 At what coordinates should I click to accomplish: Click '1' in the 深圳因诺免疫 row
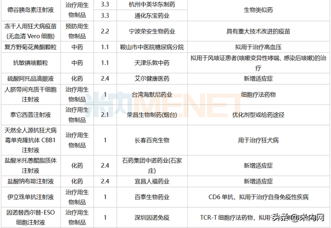(105, 218)
